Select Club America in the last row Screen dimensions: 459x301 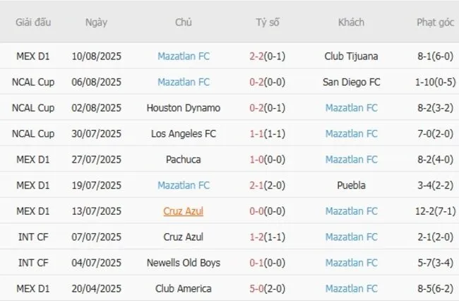click(x=184, y=289)
